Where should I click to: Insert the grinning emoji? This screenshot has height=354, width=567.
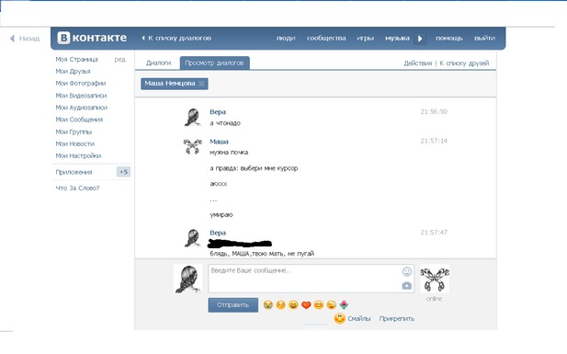293,305
